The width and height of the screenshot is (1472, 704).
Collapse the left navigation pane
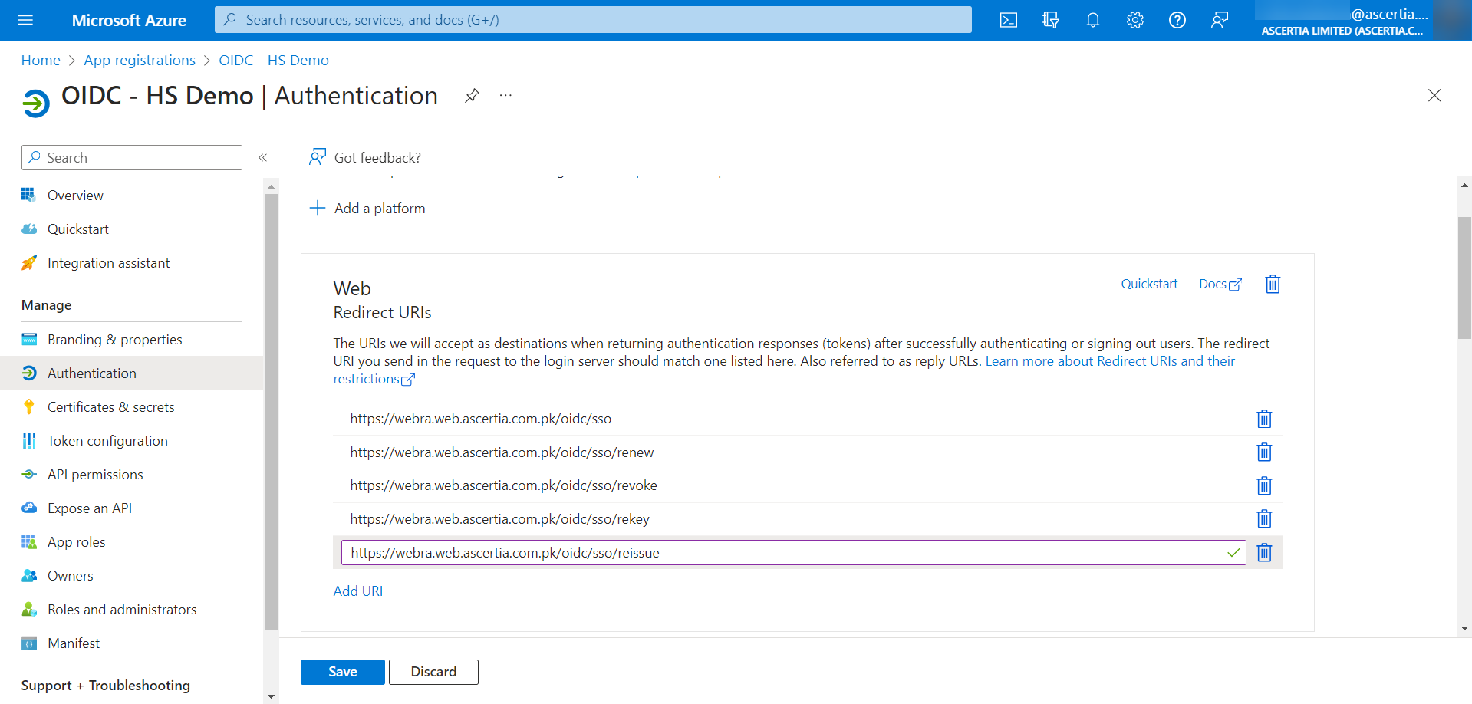(x=262, y=158)
